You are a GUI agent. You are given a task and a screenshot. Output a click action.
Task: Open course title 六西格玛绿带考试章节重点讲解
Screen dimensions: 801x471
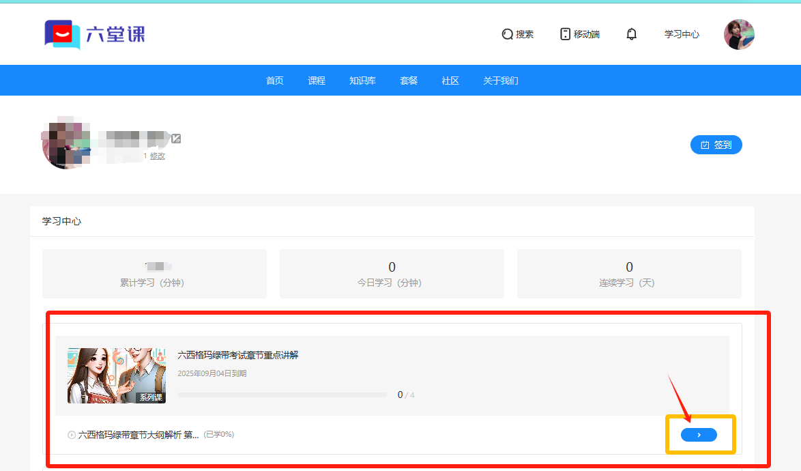tap(238, 355)
